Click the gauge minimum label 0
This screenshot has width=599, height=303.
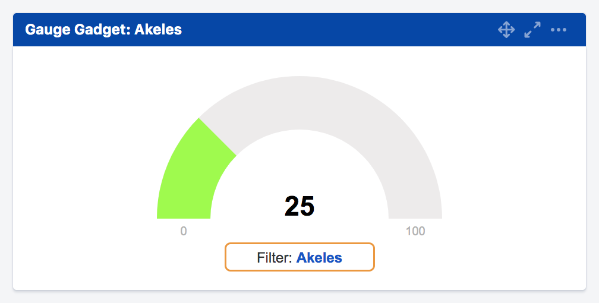pos(184,231)
